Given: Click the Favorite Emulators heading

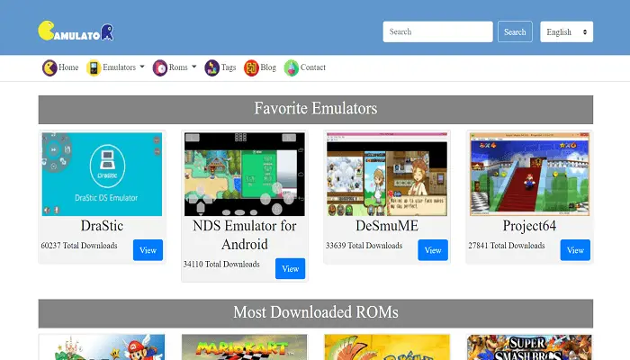Looking at the screenshot, I should (315, 109).
